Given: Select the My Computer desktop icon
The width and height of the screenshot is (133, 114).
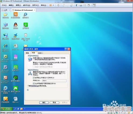Looking at the screenshot, I should tap(5, 26).
